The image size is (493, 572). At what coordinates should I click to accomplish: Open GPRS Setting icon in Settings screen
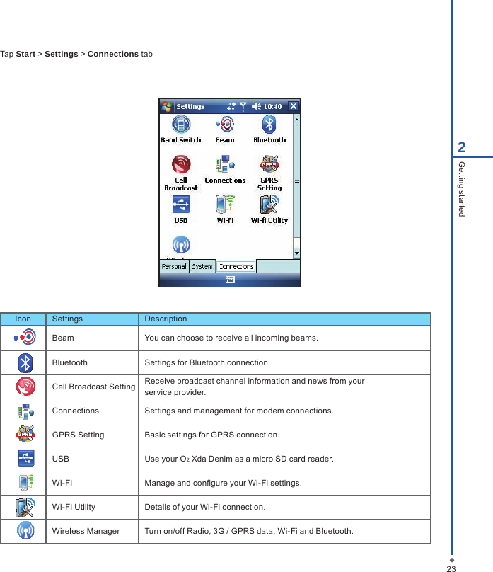[x=269, y=164]
